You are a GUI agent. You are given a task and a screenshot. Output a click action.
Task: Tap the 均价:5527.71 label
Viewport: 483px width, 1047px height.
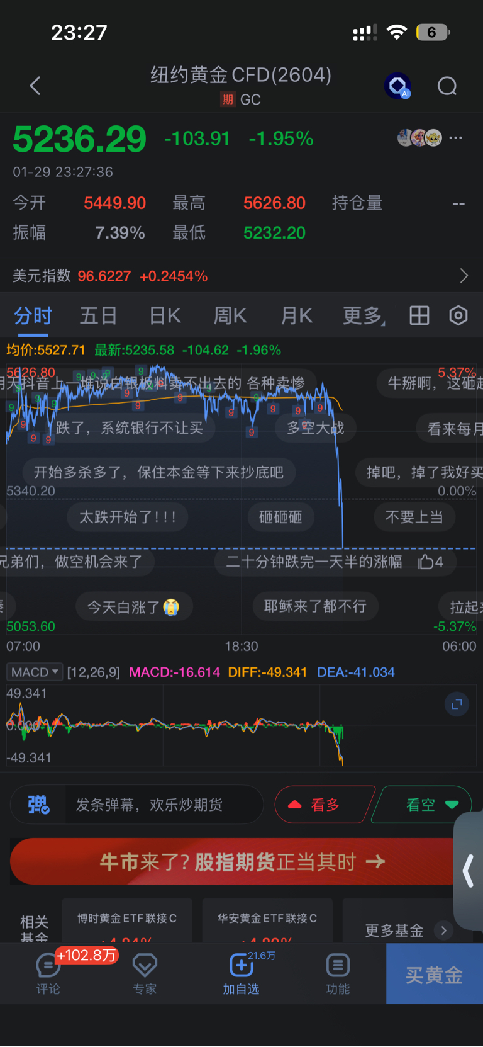[x=46, y=350]
